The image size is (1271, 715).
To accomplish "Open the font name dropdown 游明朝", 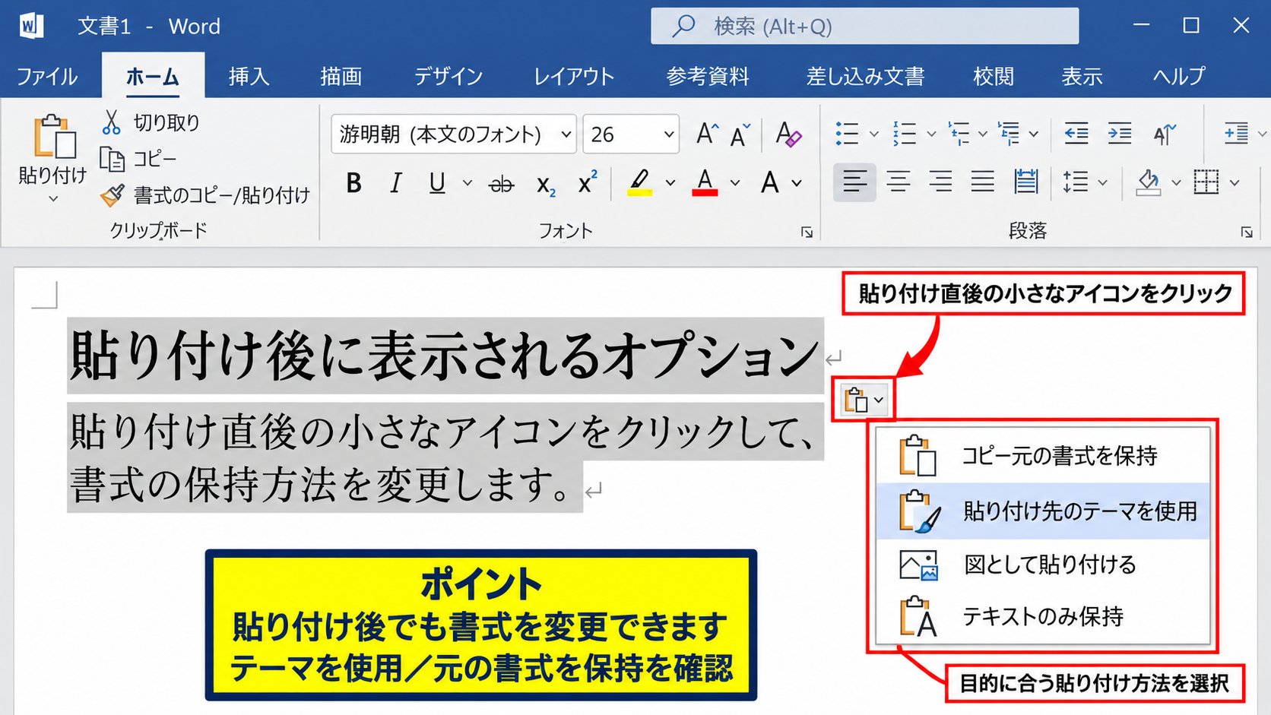I will [566, 134].
